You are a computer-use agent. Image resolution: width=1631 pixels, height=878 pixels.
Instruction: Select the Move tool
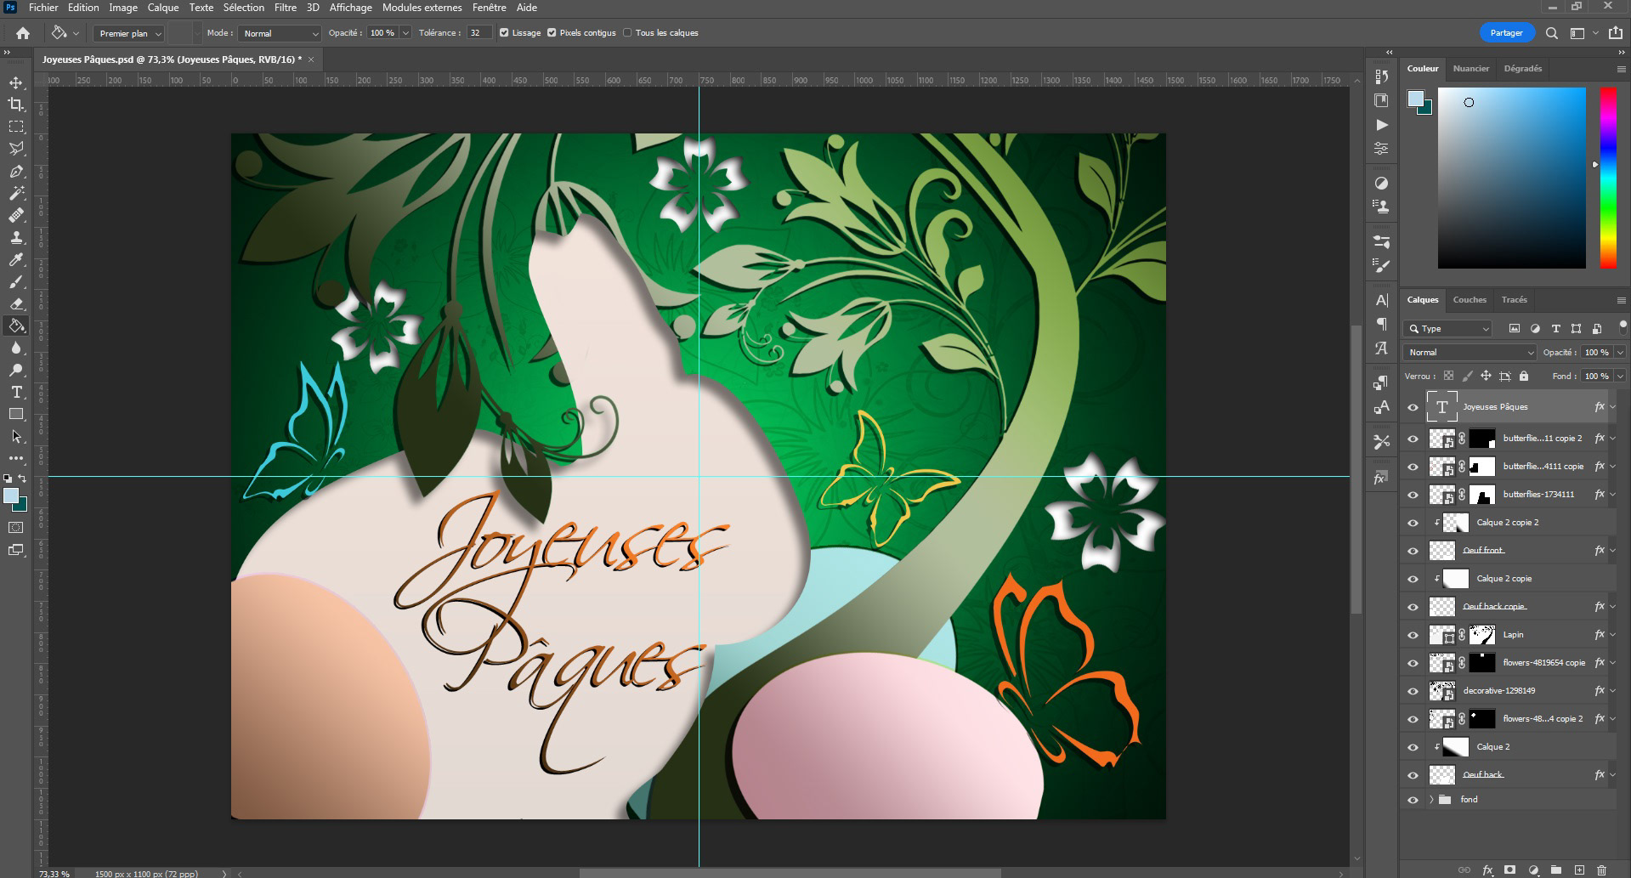(16, 82)
